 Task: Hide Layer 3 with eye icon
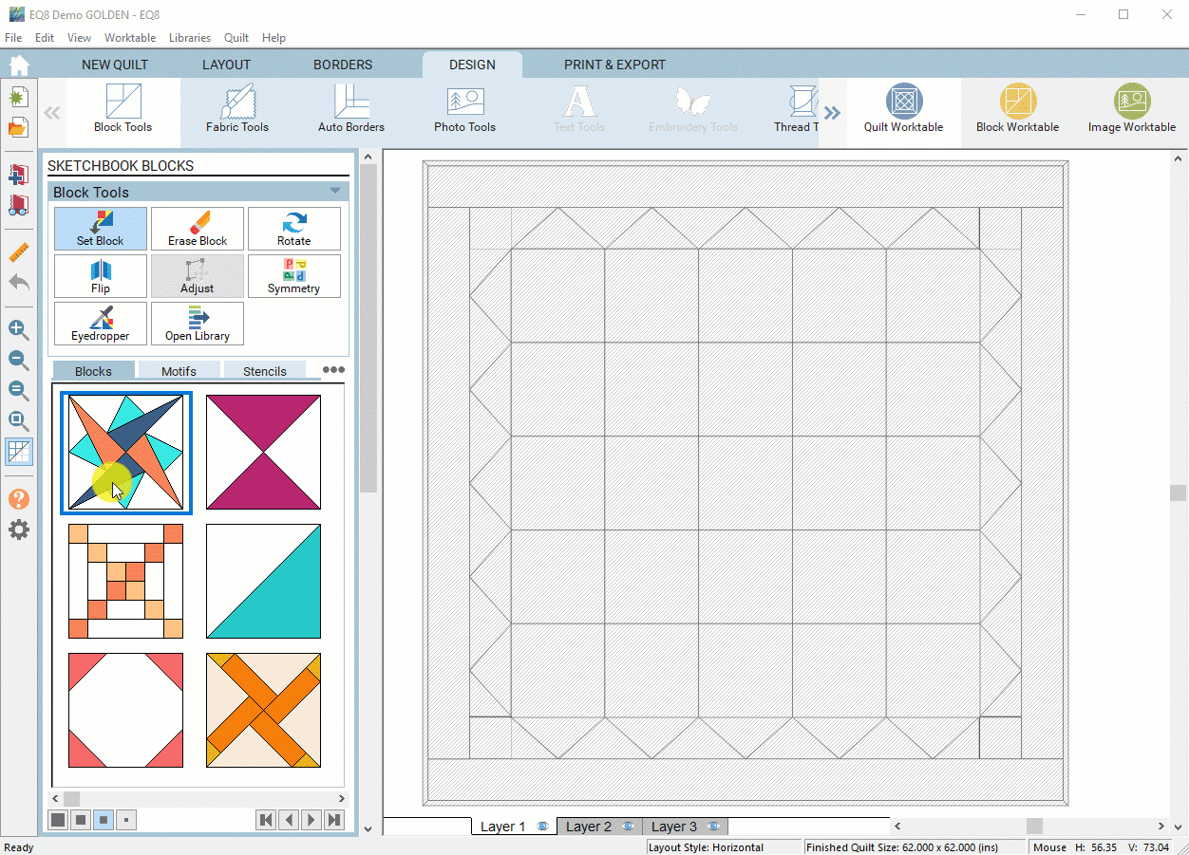[x=713, y=827]
